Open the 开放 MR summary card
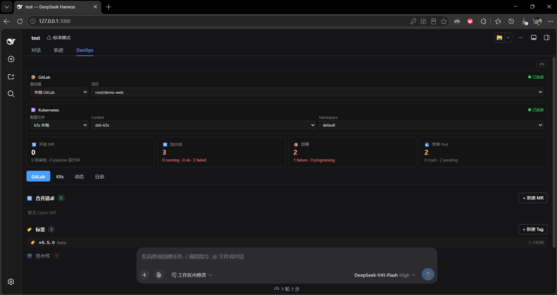557x295 pixels. coord(90,152)
